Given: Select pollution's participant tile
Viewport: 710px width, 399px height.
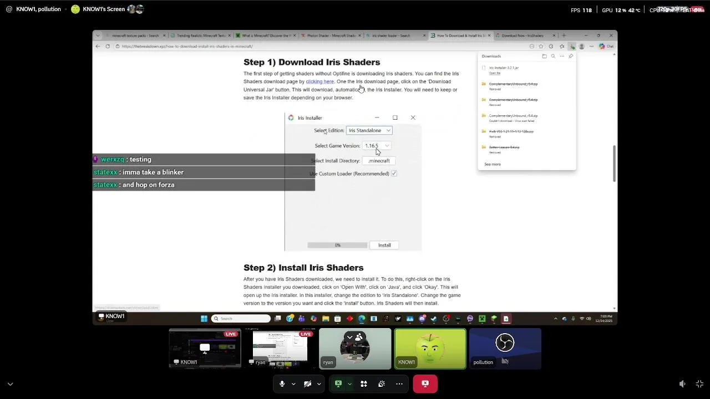Looking at the screenshot, I should pos(505,349).
